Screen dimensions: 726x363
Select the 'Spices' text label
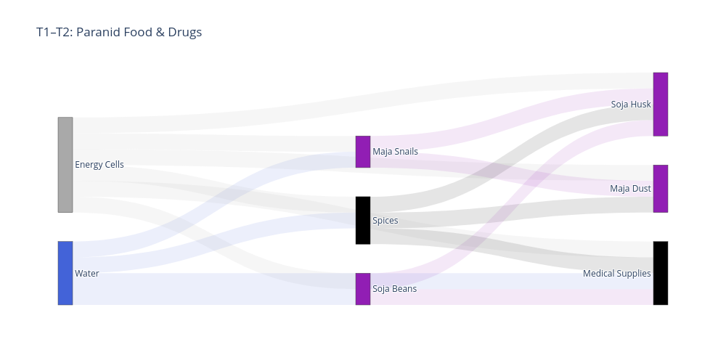pos(385,221)
